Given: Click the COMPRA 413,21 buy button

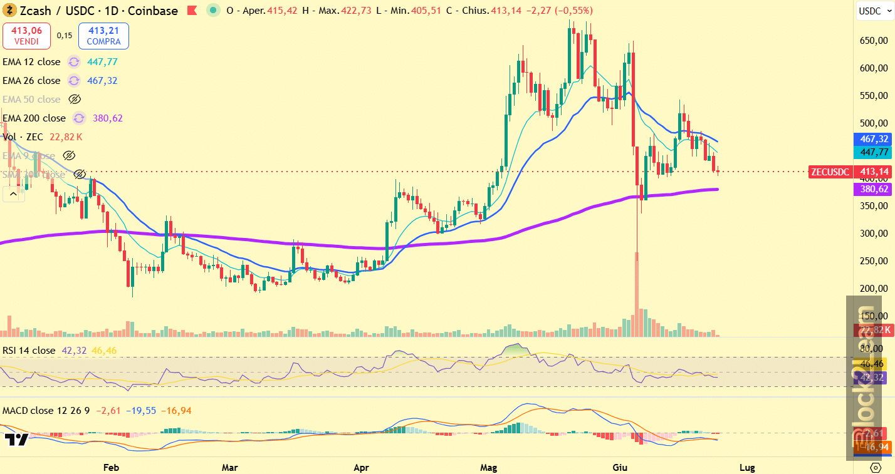Looking at the screenshot, I should pyautogui.click(x=103, y=36).
